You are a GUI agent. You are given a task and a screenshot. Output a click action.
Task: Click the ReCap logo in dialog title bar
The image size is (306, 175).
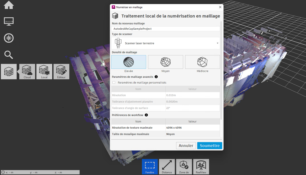click(x=113, y=7)
